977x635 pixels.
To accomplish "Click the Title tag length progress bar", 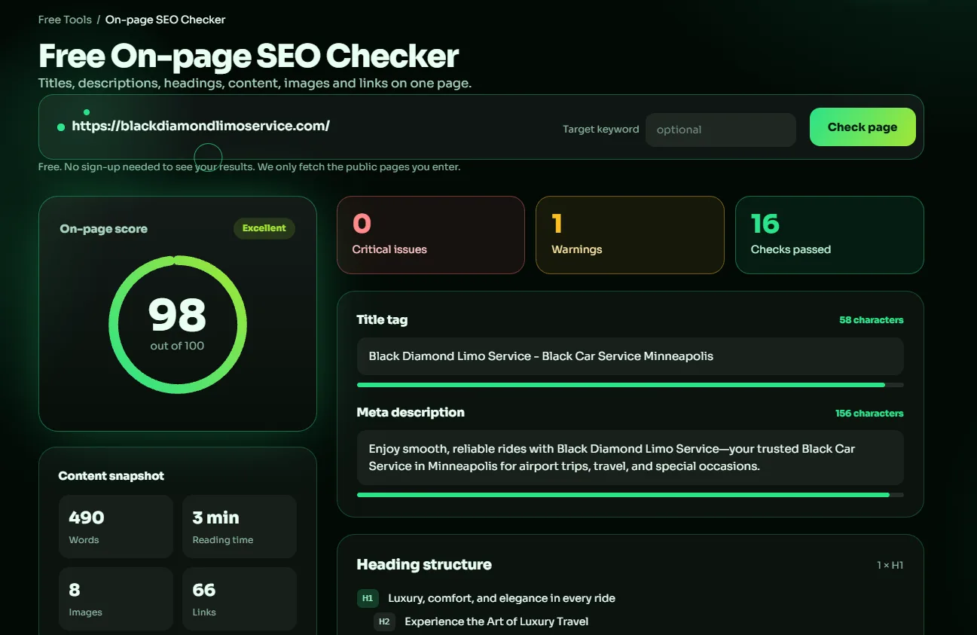I will pos(630,385).
